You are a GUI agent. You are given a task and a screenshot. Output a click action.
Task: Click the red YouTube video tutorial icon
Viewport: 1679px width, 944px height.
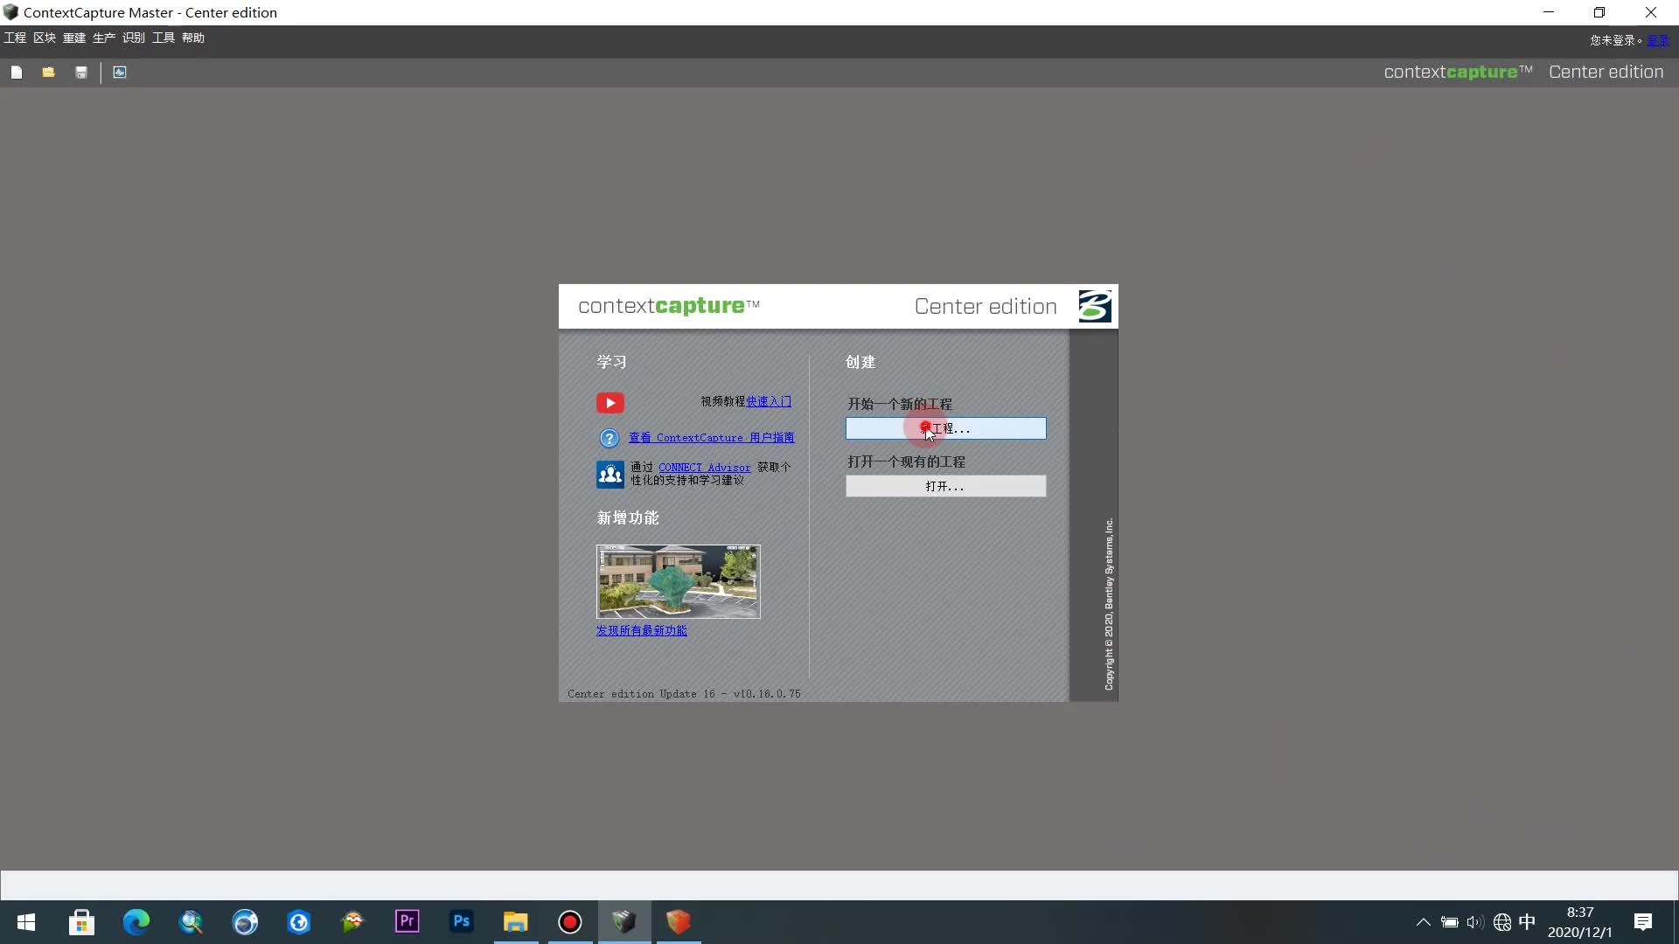point(610,403)
